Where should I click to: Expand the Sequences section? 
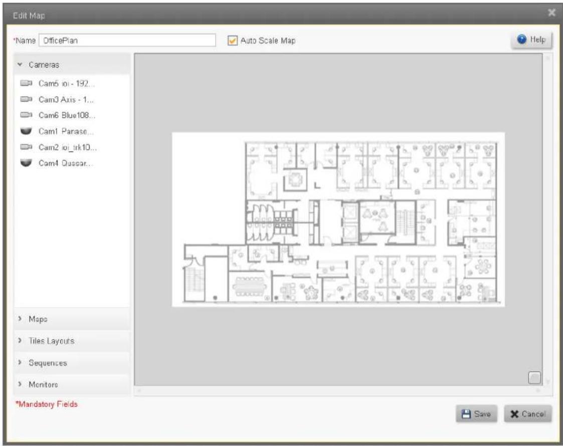[x=72, y=363]
